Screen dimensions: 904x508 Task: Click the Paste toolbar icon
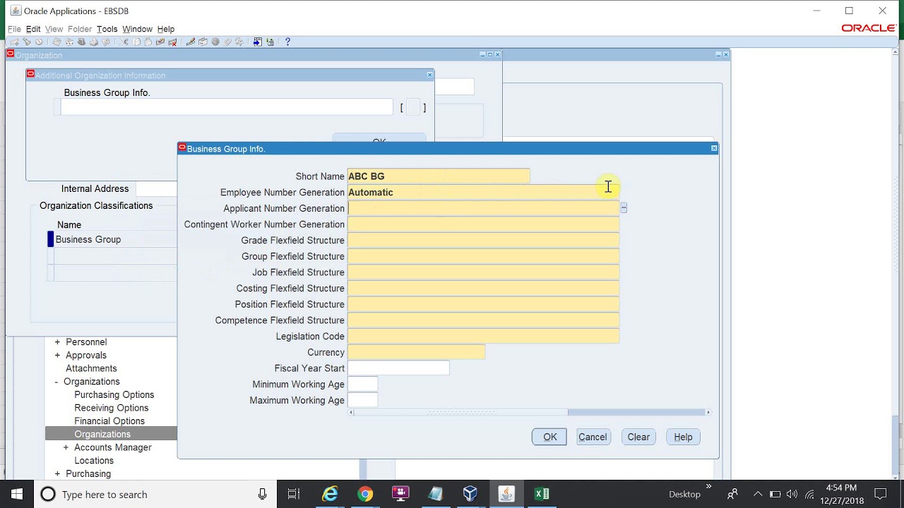pyautogui.click(x=148, y=42)
